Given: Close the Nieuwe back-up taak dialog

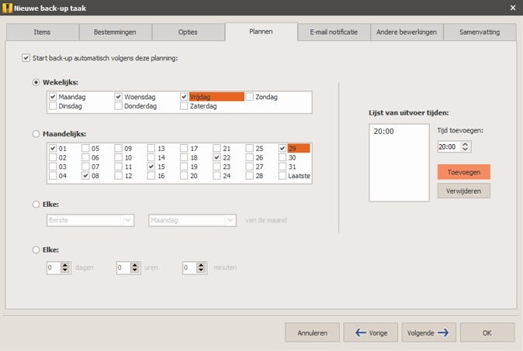Looking at the screenshot, I should pos(513,8).
